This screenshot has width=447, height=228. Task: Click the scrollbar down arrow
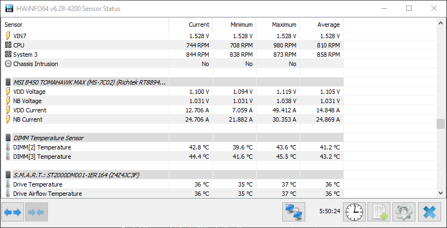(x=440, y=193)
